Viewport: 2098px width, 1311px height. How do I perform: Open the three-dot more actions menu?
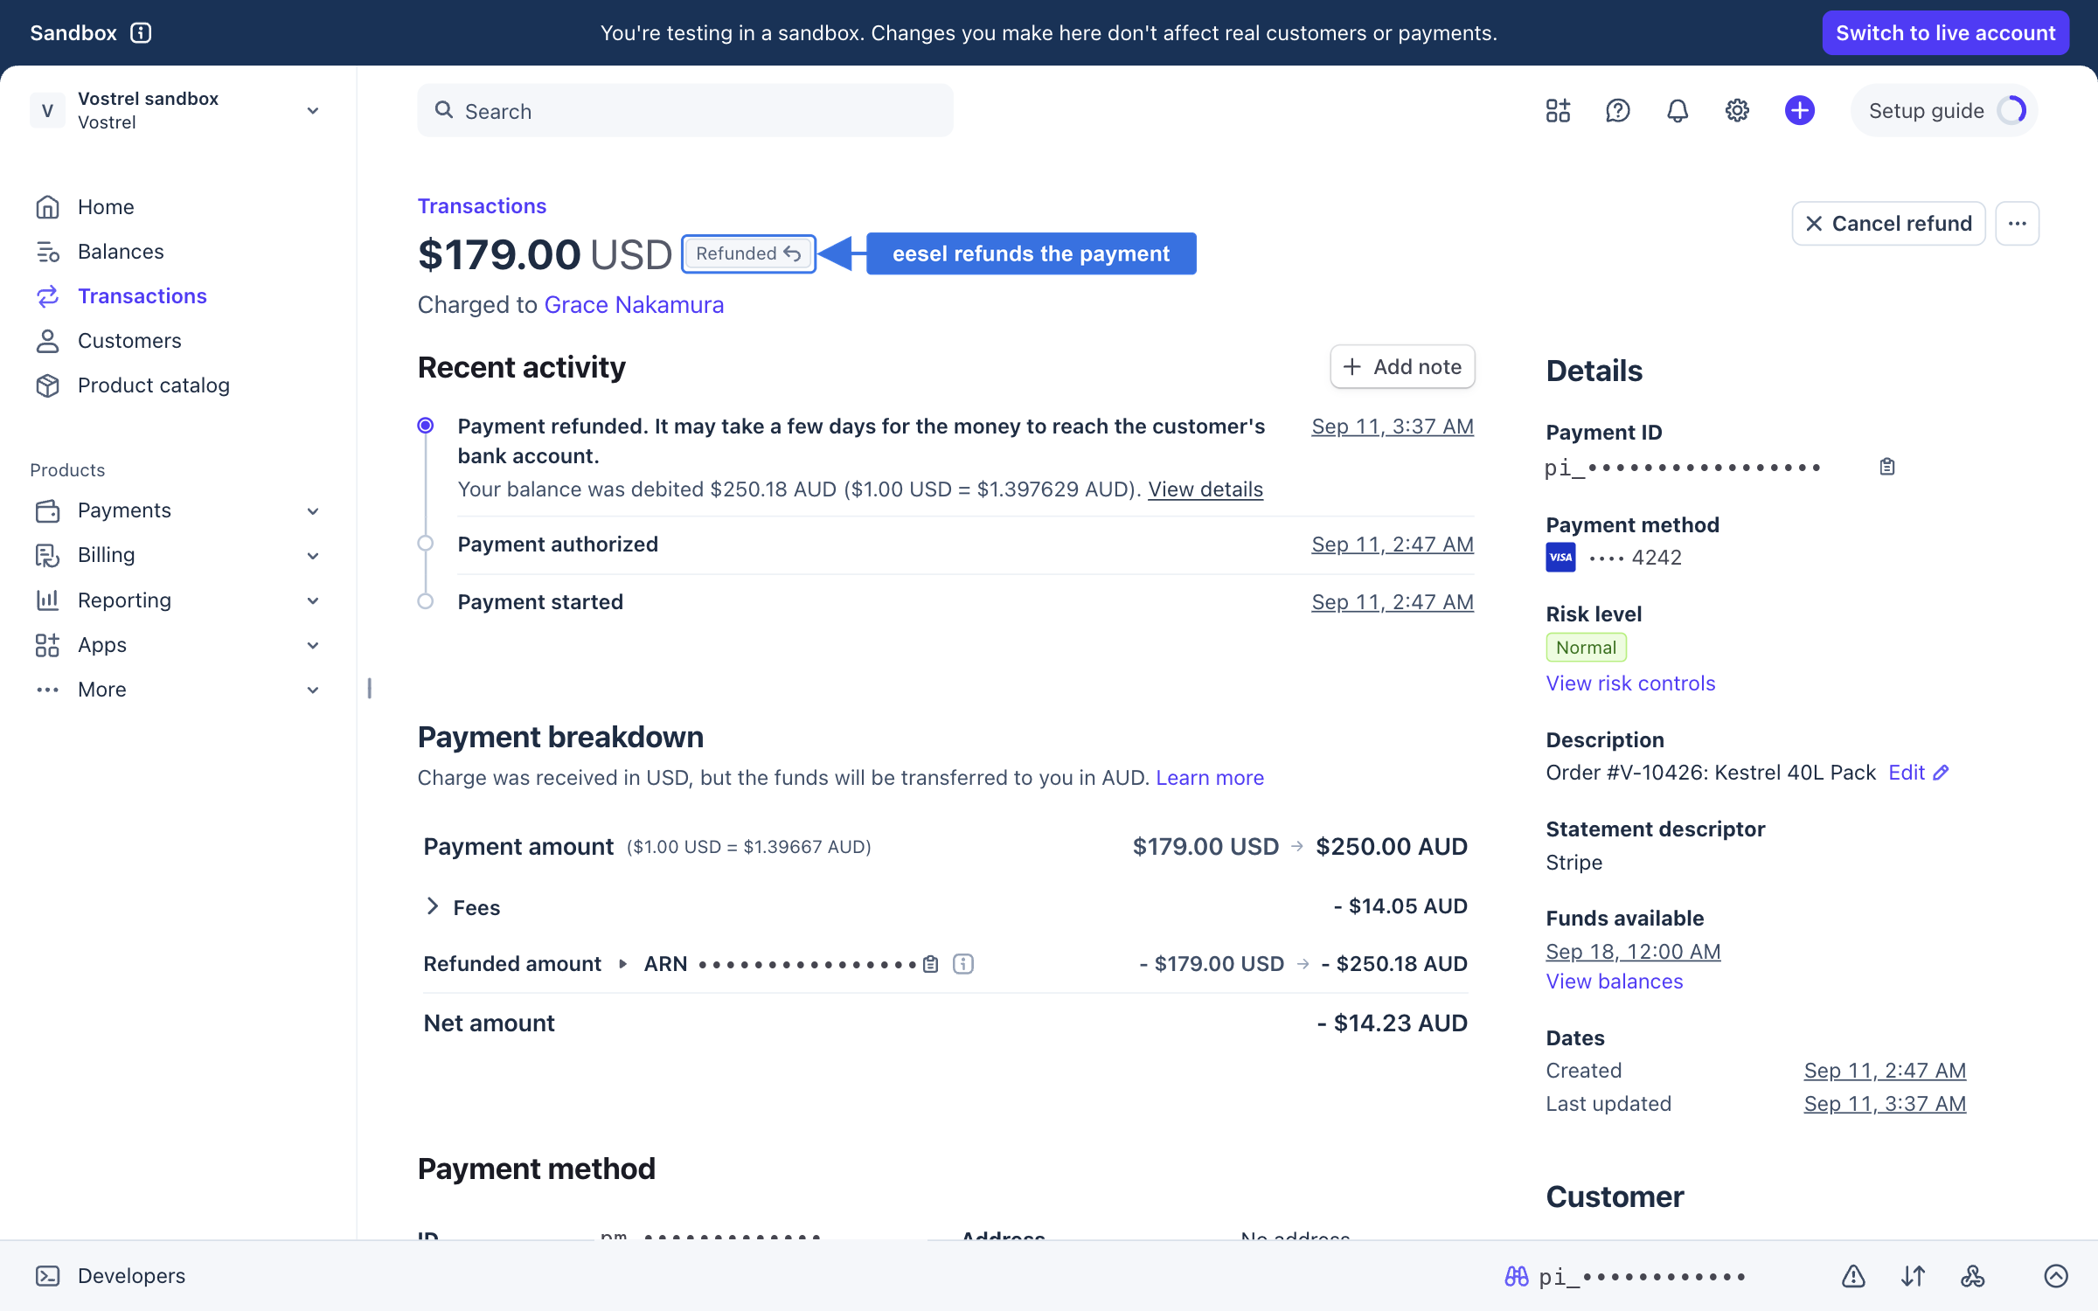coord(2017,224)
